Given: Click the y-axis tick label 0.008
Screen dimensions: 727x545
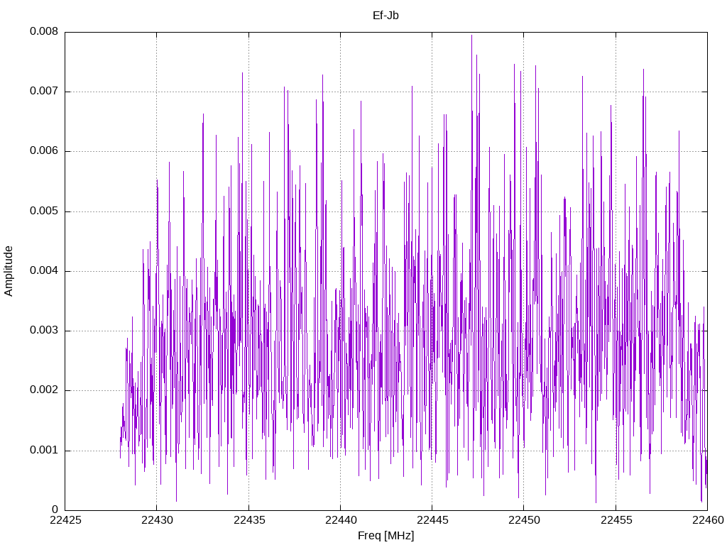Looking at the screenshot, I should coord(44,31).
